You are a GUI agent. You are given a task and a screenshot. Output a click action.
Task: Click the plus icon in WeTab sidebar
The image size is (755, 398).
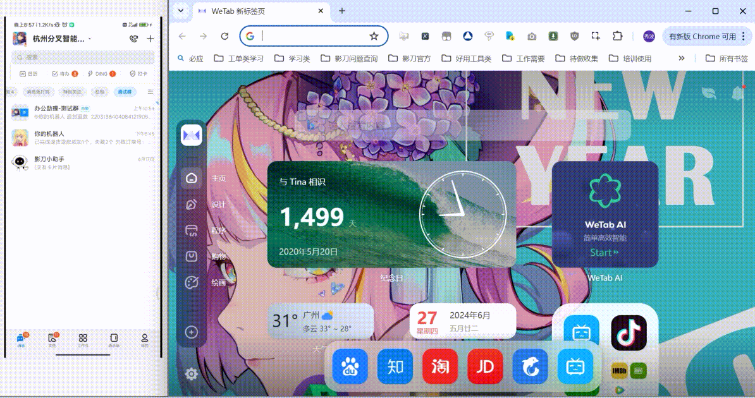(191, 332)
